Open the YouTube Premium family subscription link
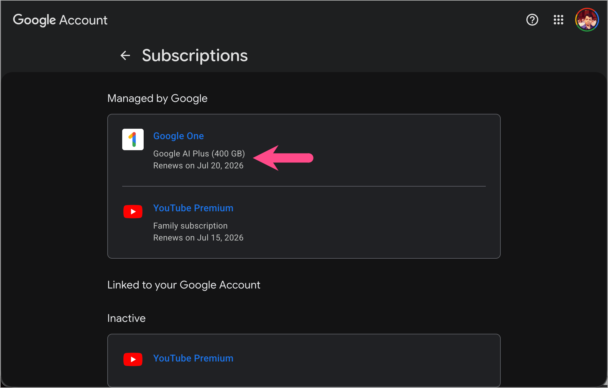This screenshot has width=608, height=388. [193, 208]
